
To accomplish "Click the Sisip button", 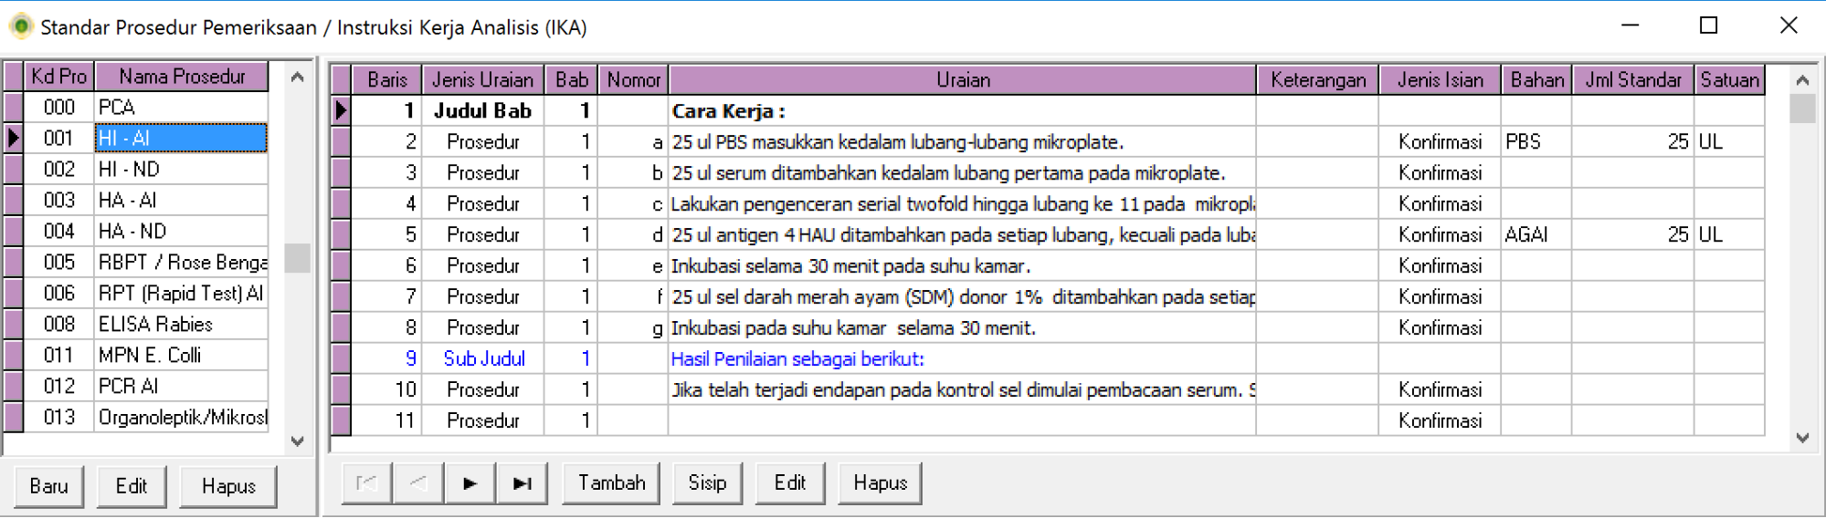I will pos(707,483).
